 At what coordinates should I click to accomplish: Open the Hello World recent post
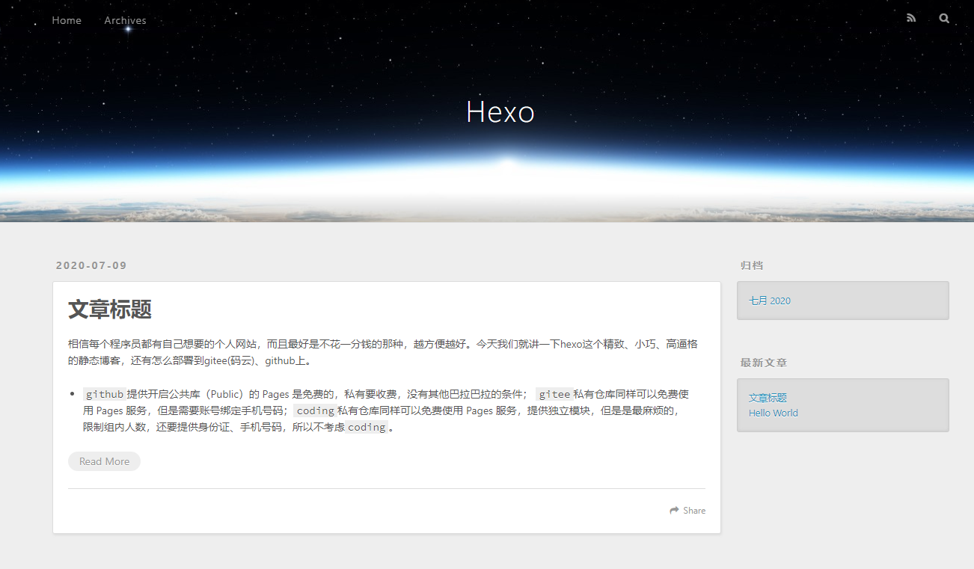click(x=774, y=413)
